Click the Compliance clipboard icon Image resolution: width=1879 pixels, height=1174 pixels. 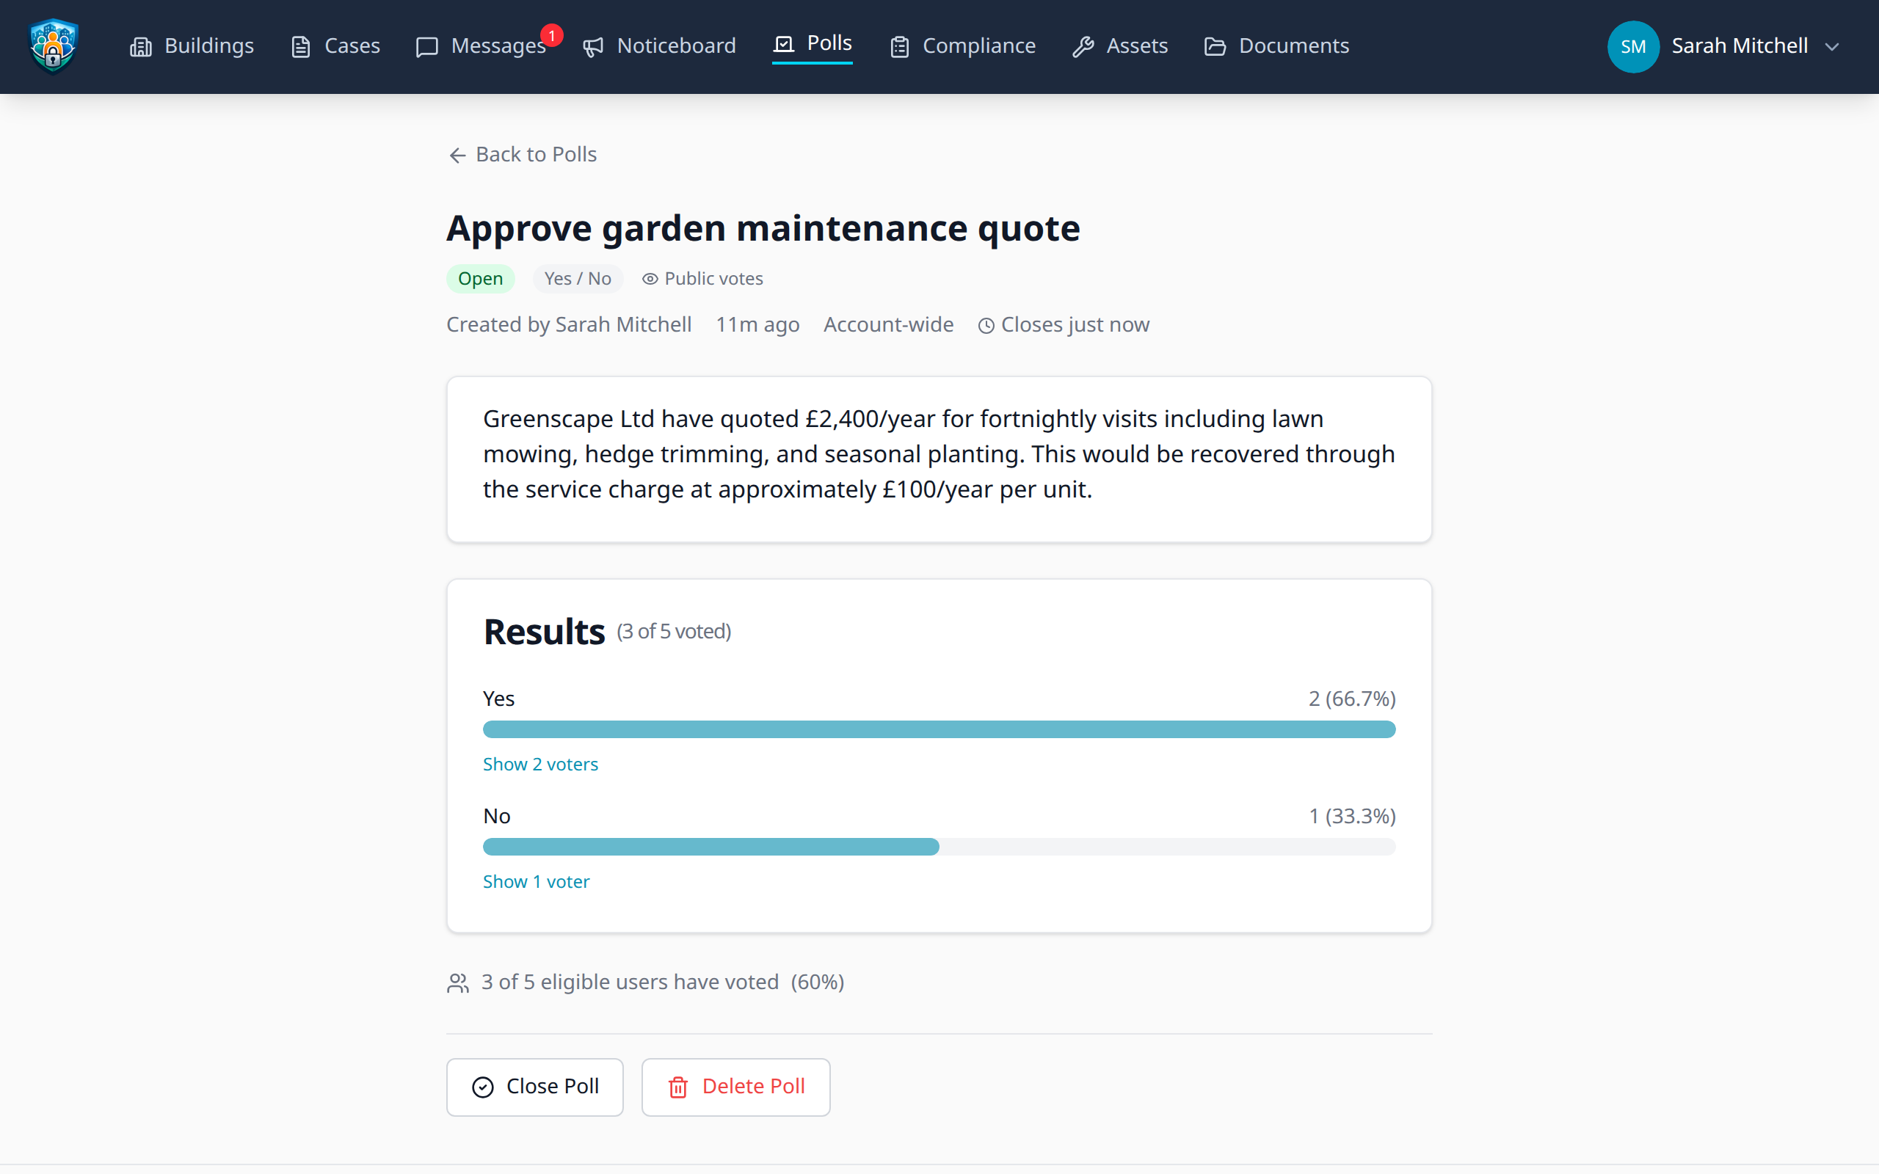point(899,46)
